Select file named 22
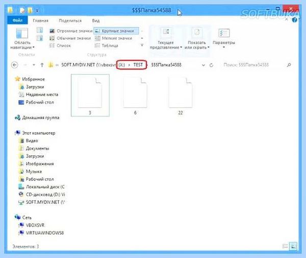This screenshot has width=306, height=258. click(x=181, y=96)
